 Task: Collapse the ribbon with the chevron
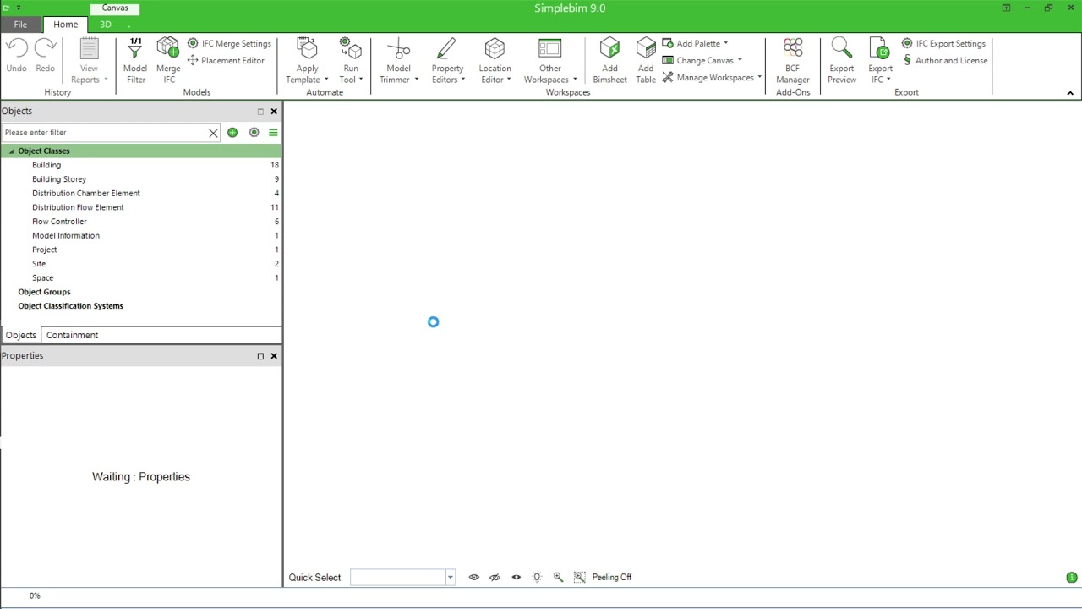pos(1070,93)
